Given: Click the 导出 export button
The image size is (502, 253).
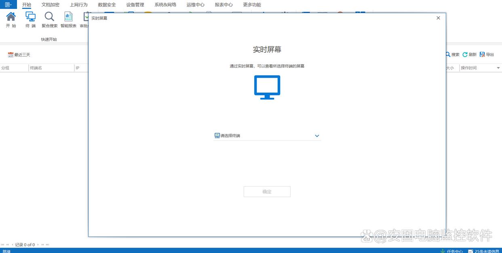Looking at the screenshot, I should (487, 55).
